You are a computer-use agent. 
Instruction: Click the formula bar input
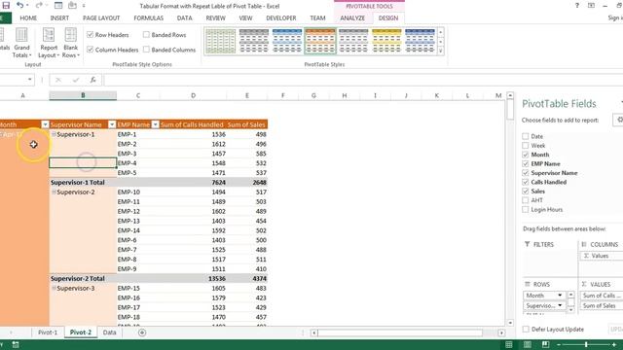(x=363, y=80)
